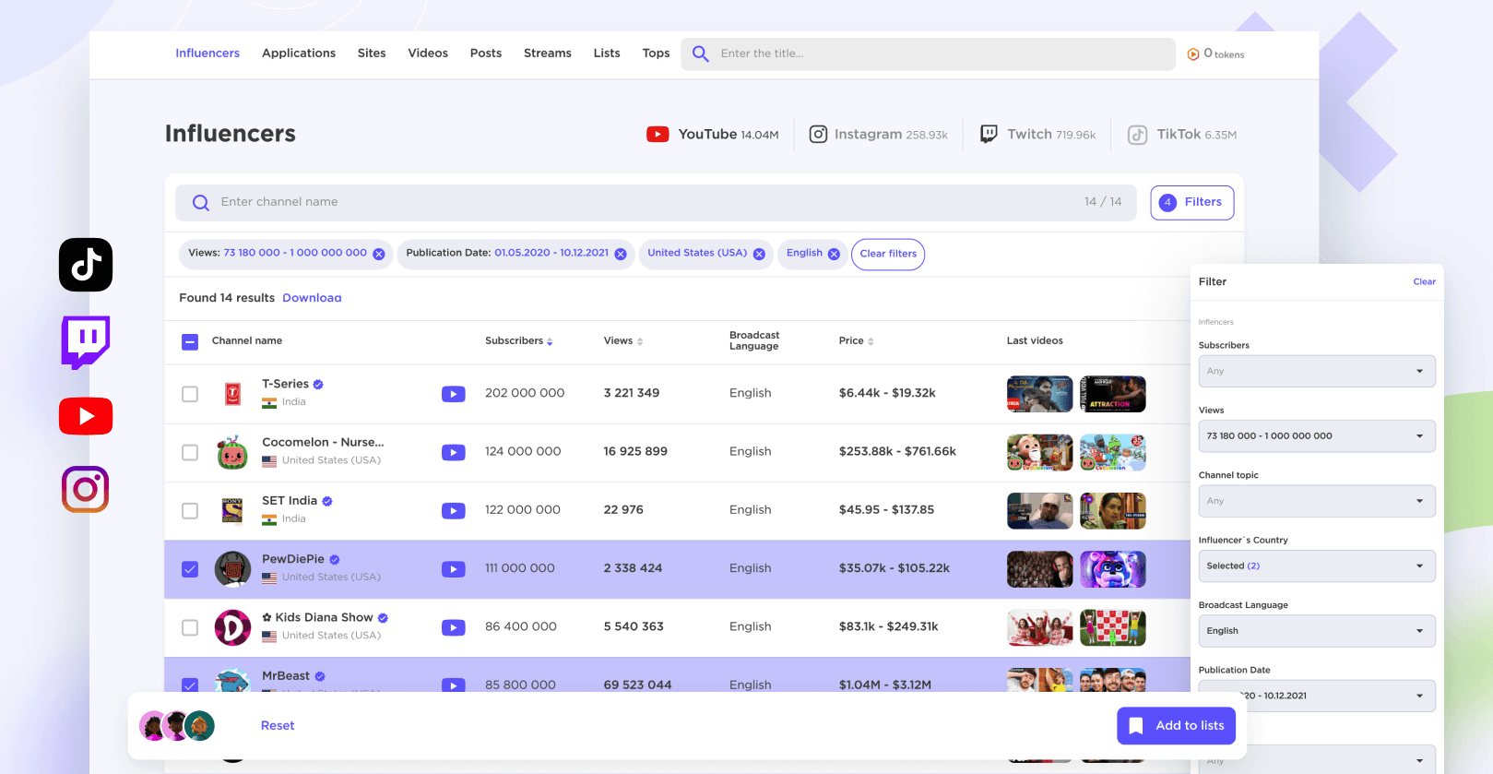Select the Instagram platform tab
Image resolution: width=1493 pixels, height=774 pixels.
pyautogui.click(x=878, y=135)
